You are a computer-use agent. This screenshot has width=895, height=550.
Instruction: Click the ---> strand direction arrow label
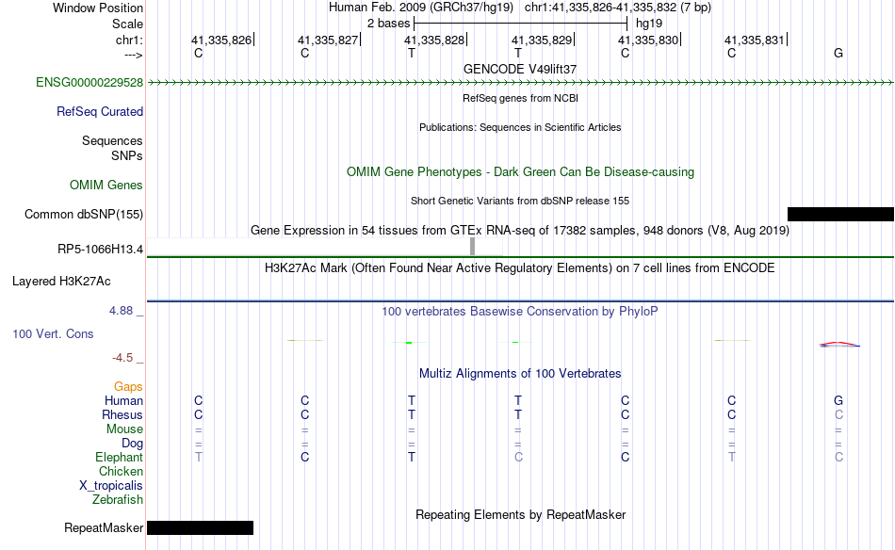coord(134,55)
